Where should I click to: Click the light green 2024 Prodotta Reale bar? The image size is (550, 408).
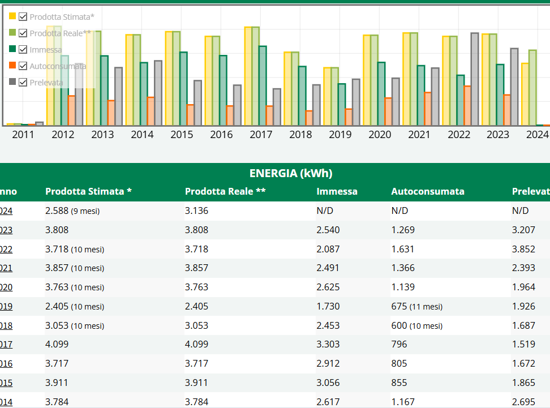pos(532,88)
